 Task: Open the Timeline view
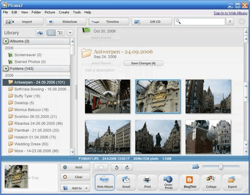click(x=109, y=22)
